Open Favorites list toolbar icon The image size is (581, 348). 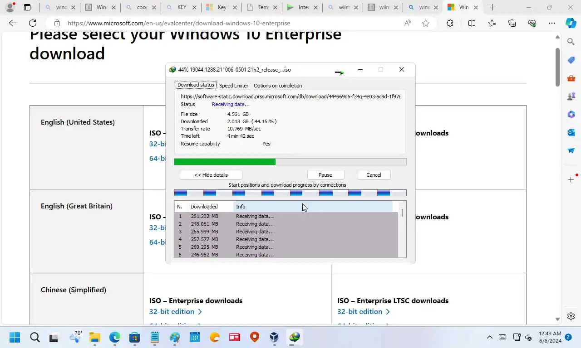coord(492,23)
